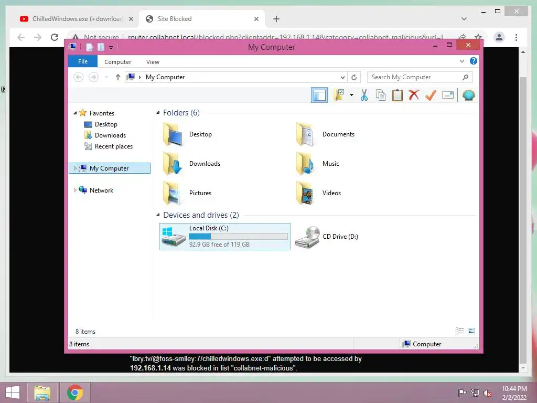Image resolution: width=537 pixels, height=403 pixels.
Task: Open the View ribbon tab
Action: [x=153, y=62]
